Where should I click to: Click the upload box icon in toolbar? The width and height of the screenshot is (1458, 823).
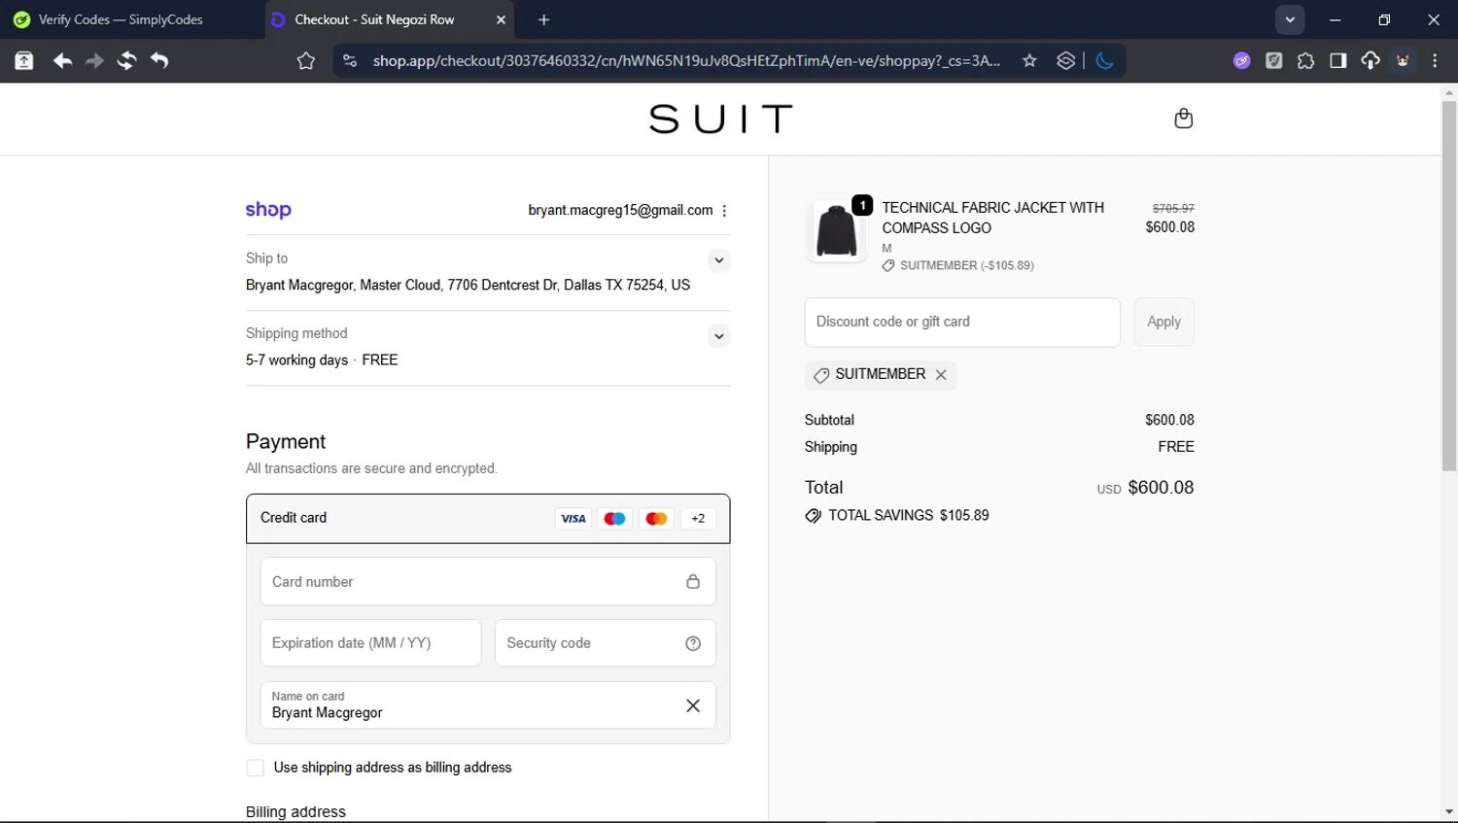[24, 61]
